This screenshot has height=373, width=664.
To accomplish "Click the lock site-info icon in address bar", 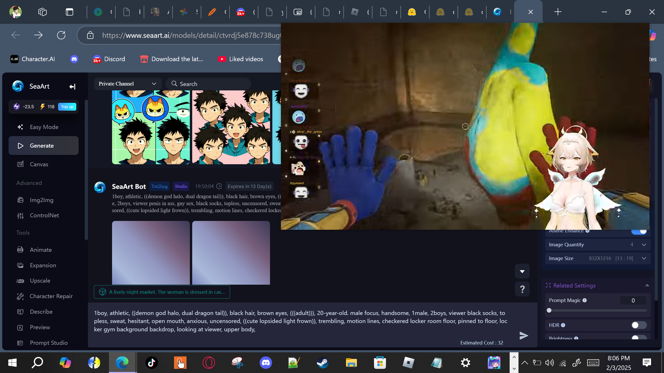I will (x=90, y=35).
